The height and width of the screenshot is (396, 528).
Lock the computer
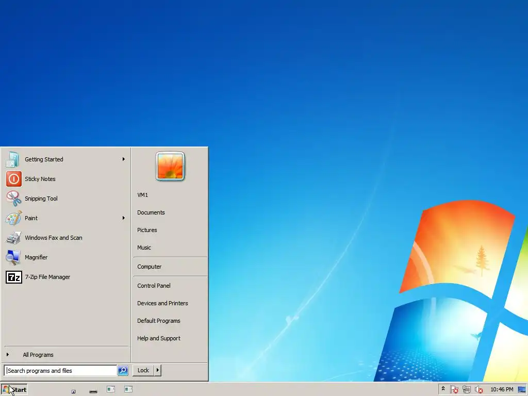pyautogui.click(x=143, y=370)
